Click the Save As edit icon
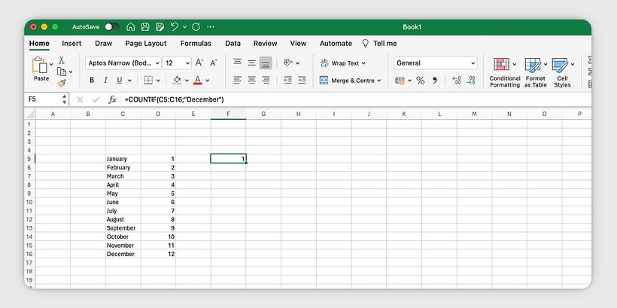Viewport: 617px width, 308px height. [160, 27]
